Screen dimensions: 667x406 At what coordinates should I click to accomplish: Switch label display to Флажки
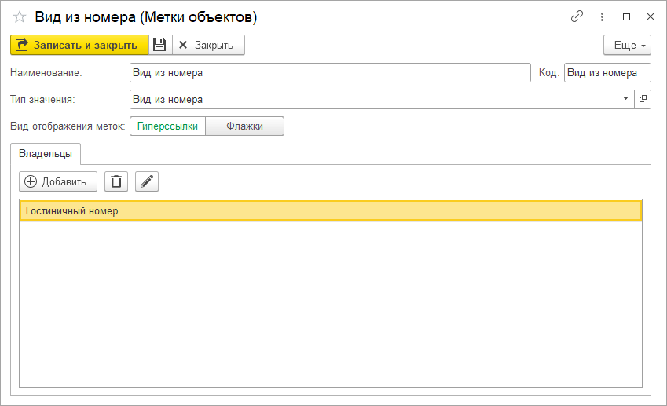(x=244, y=126)
